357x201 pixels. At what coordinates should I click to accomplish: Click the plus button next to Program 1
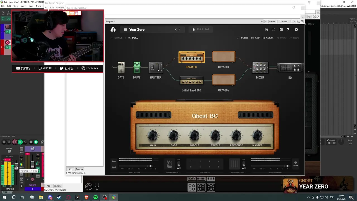(266, 21)
